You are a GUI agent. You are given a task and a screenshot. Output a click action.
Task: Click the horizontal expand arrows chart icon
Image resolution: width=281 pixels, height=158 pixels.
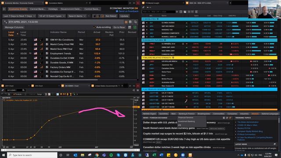point(61,94)
